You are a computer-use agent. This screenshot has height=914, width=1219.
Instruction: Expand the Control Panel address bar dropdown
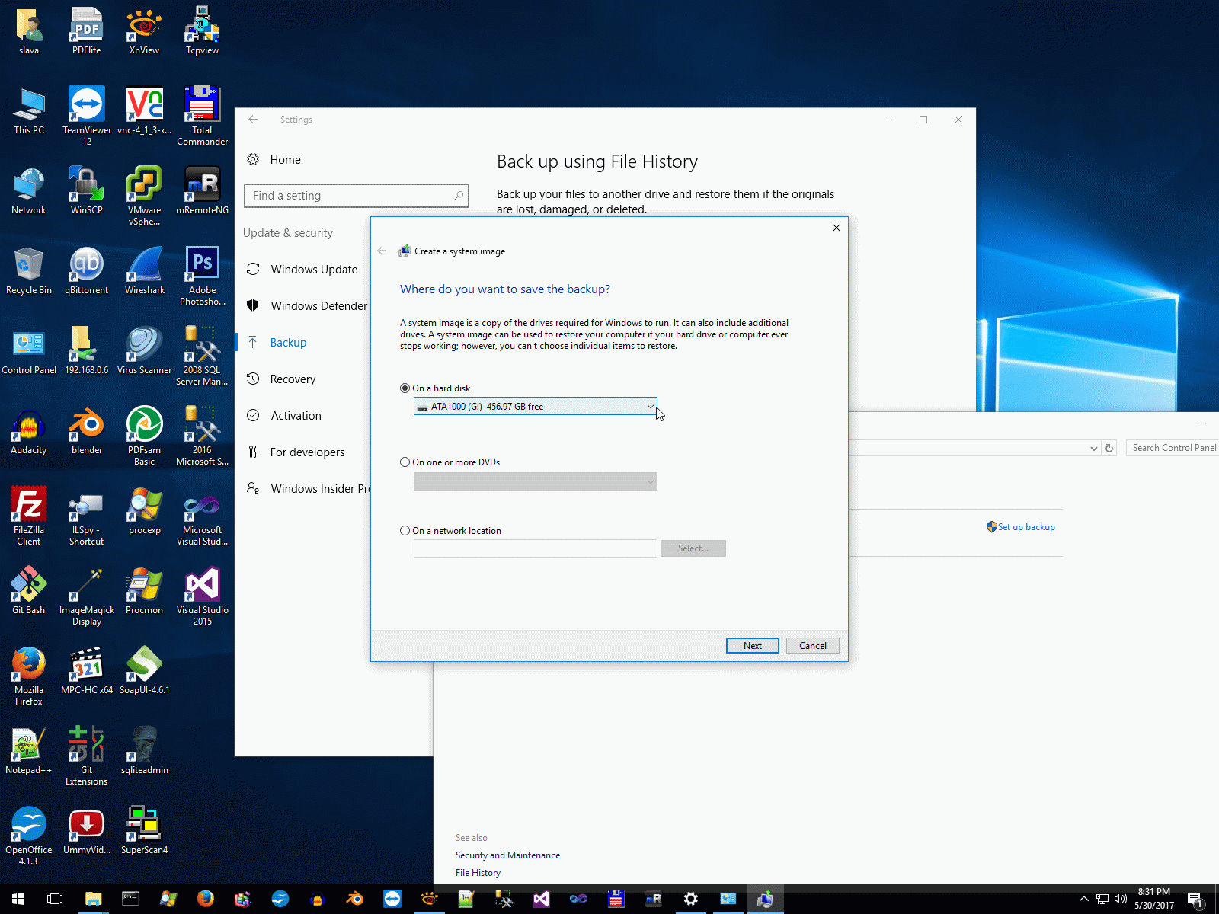1094,449
